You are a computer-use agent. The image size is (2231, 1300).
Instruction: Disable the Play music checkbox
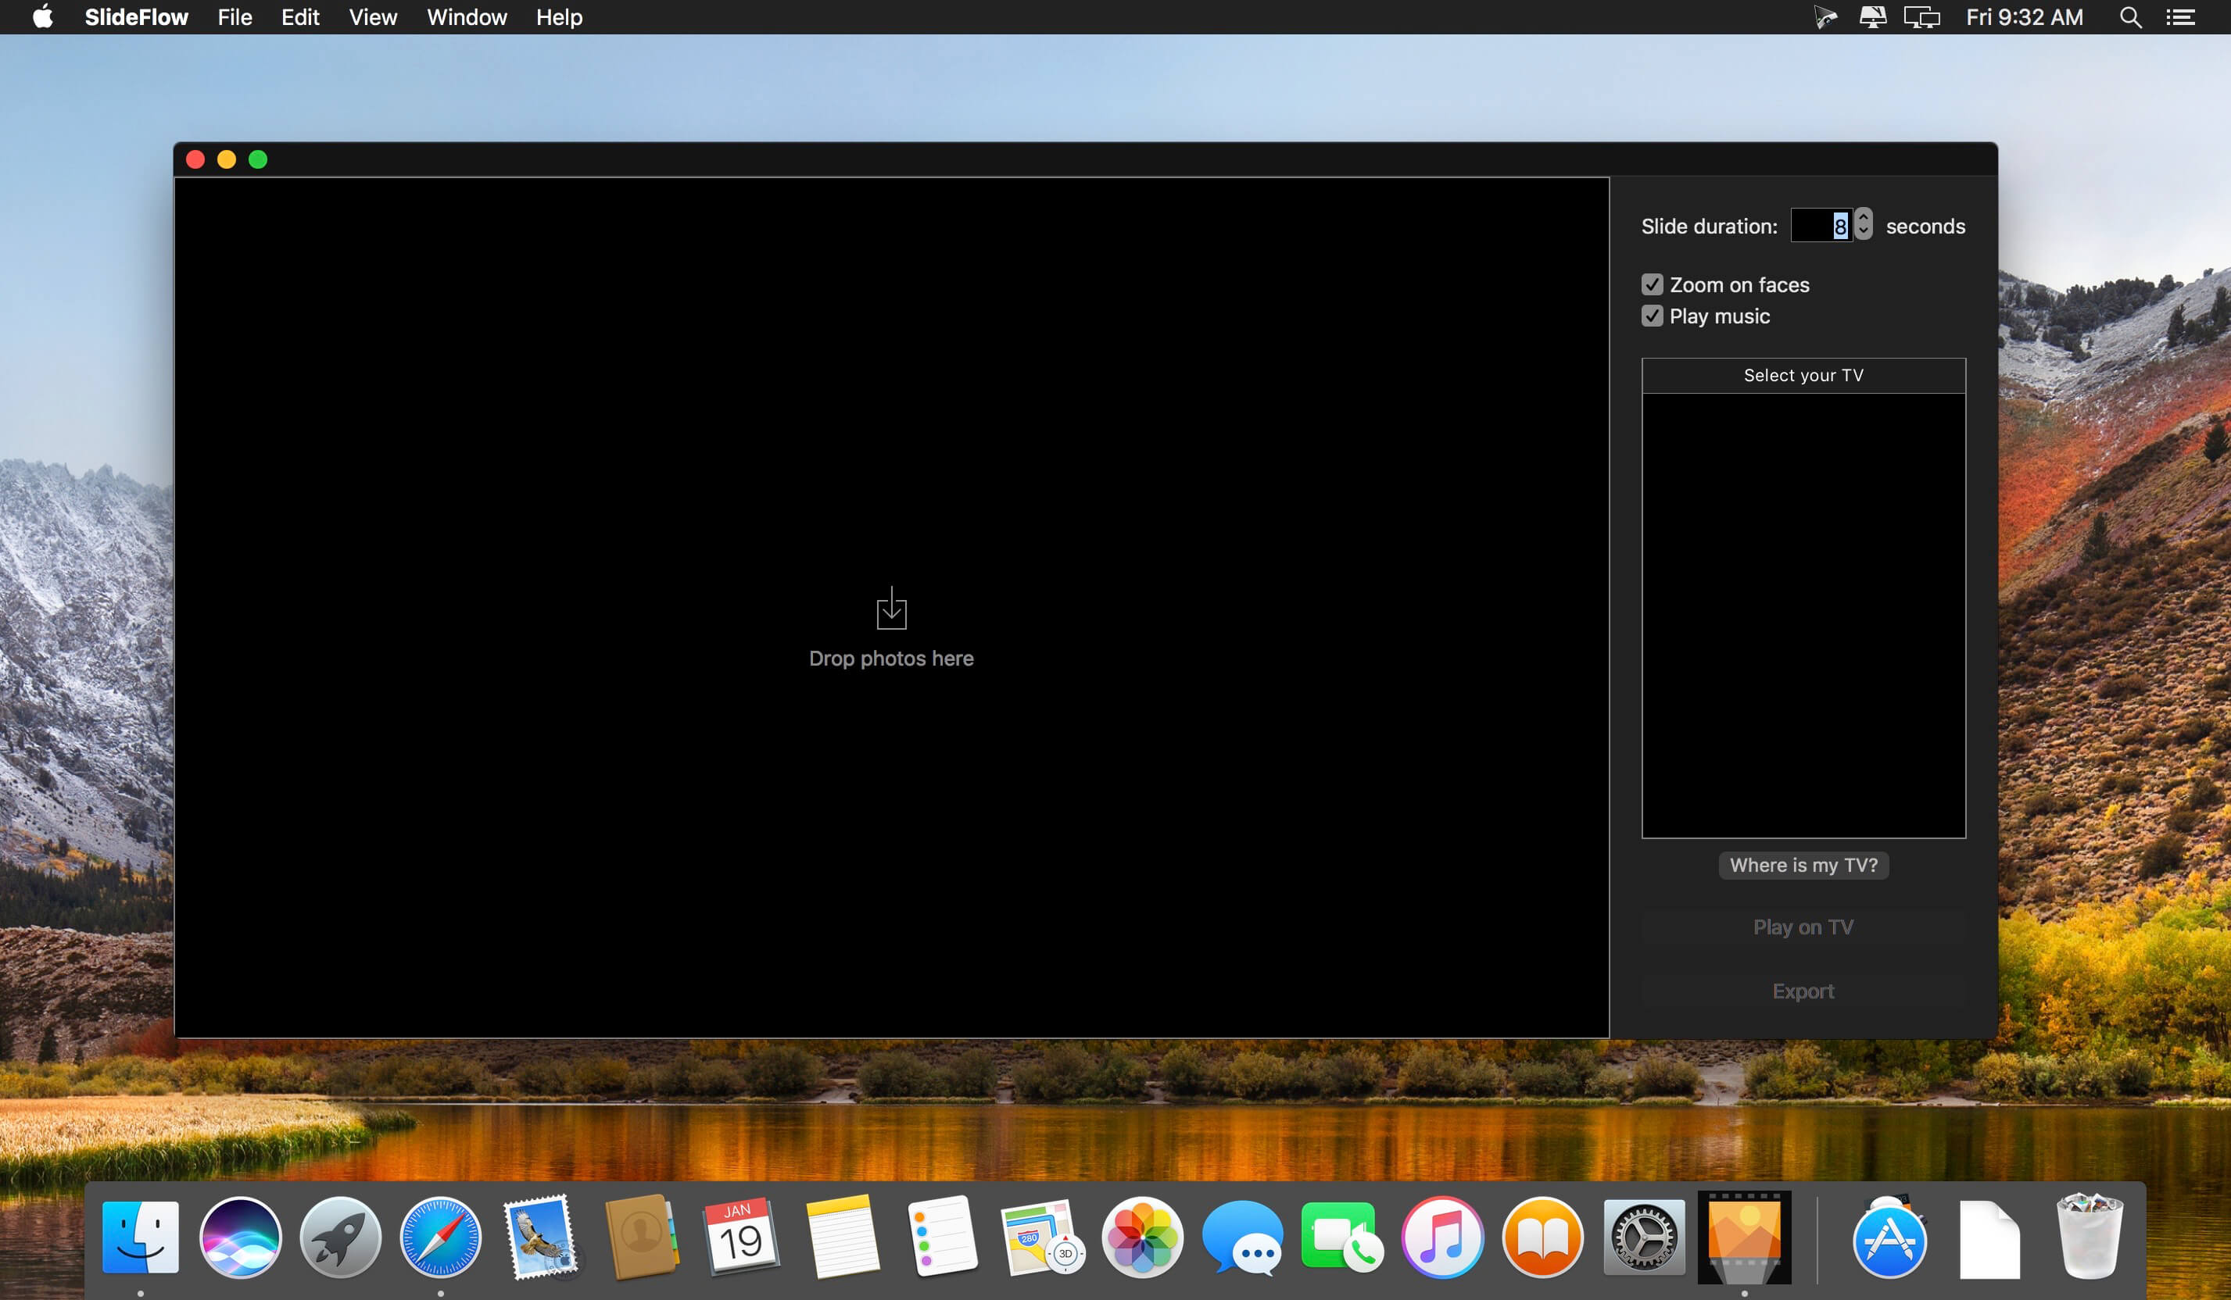click(1652, 316)
